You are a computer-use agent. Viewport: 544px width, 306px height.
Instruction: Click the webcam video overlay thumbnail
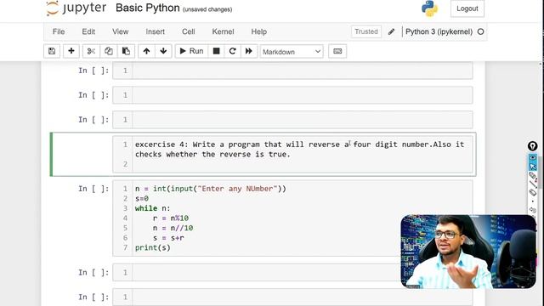coord(468,252)
